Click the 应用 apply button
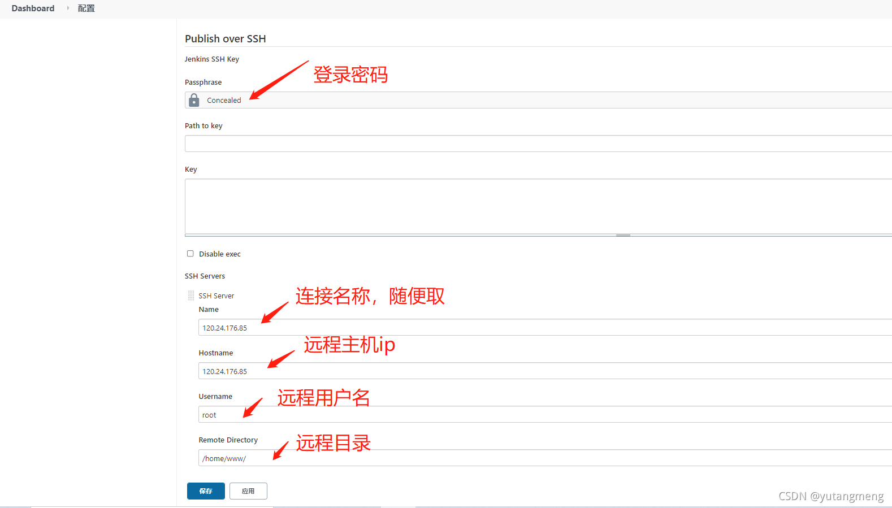This screenshot has width=892, height=508. [x=248, y=491]
